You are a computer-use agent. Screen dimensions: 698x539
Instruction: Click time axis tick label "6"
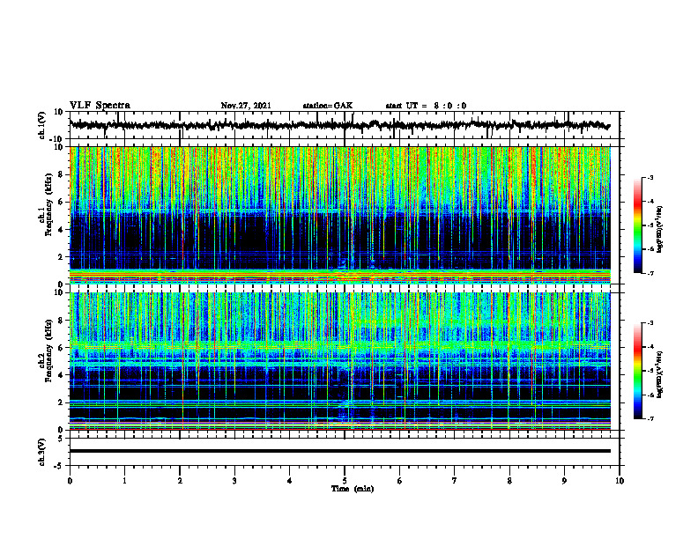click(x=400, y=481)
